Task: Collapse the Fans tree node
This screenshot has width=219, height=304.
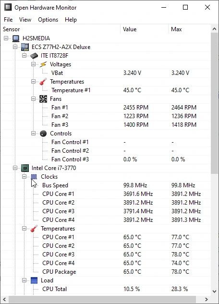Action: point(33,98)
